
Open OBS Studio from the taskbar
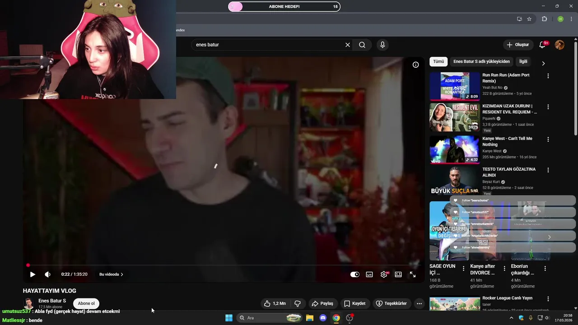click(350, 318)
